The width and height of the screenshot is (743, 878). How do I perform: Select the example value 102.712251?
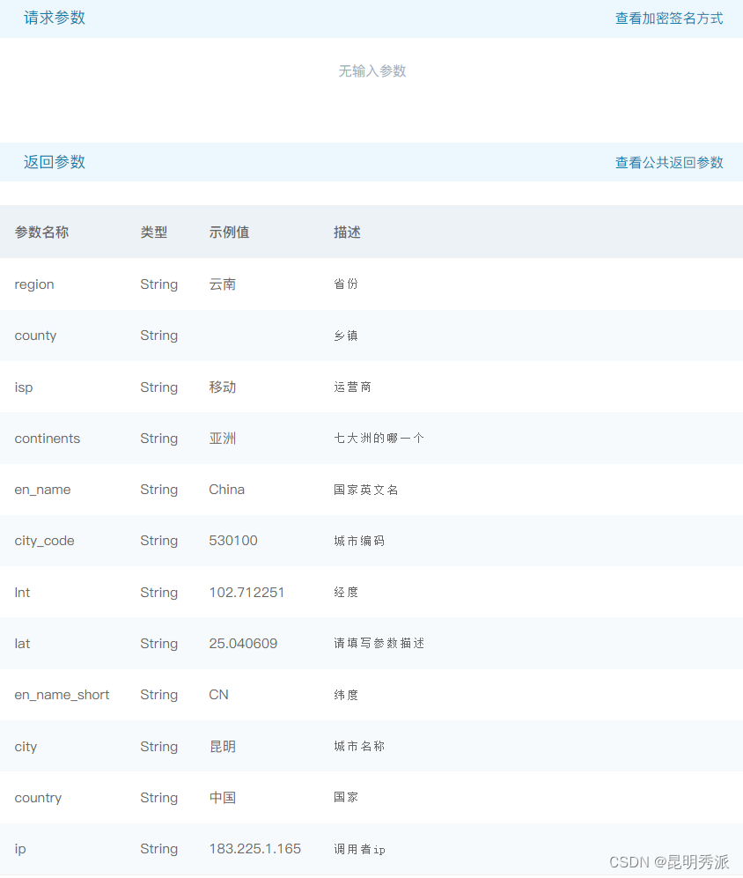[x=246, y=593]
